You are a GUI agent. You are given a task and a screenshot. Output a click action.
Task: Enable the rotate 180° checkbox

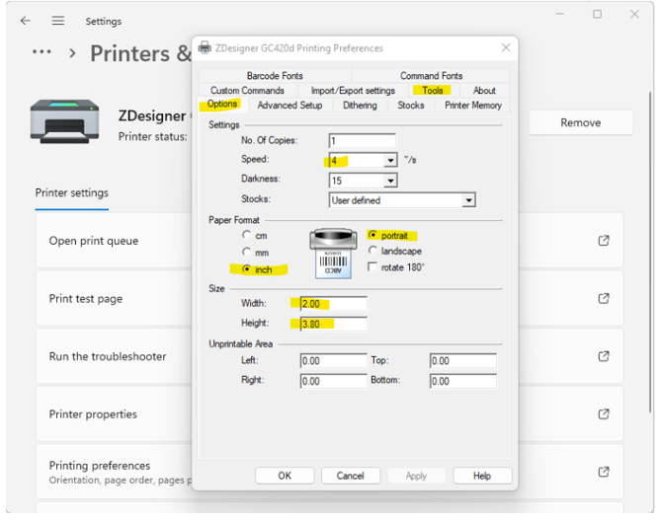372,267
